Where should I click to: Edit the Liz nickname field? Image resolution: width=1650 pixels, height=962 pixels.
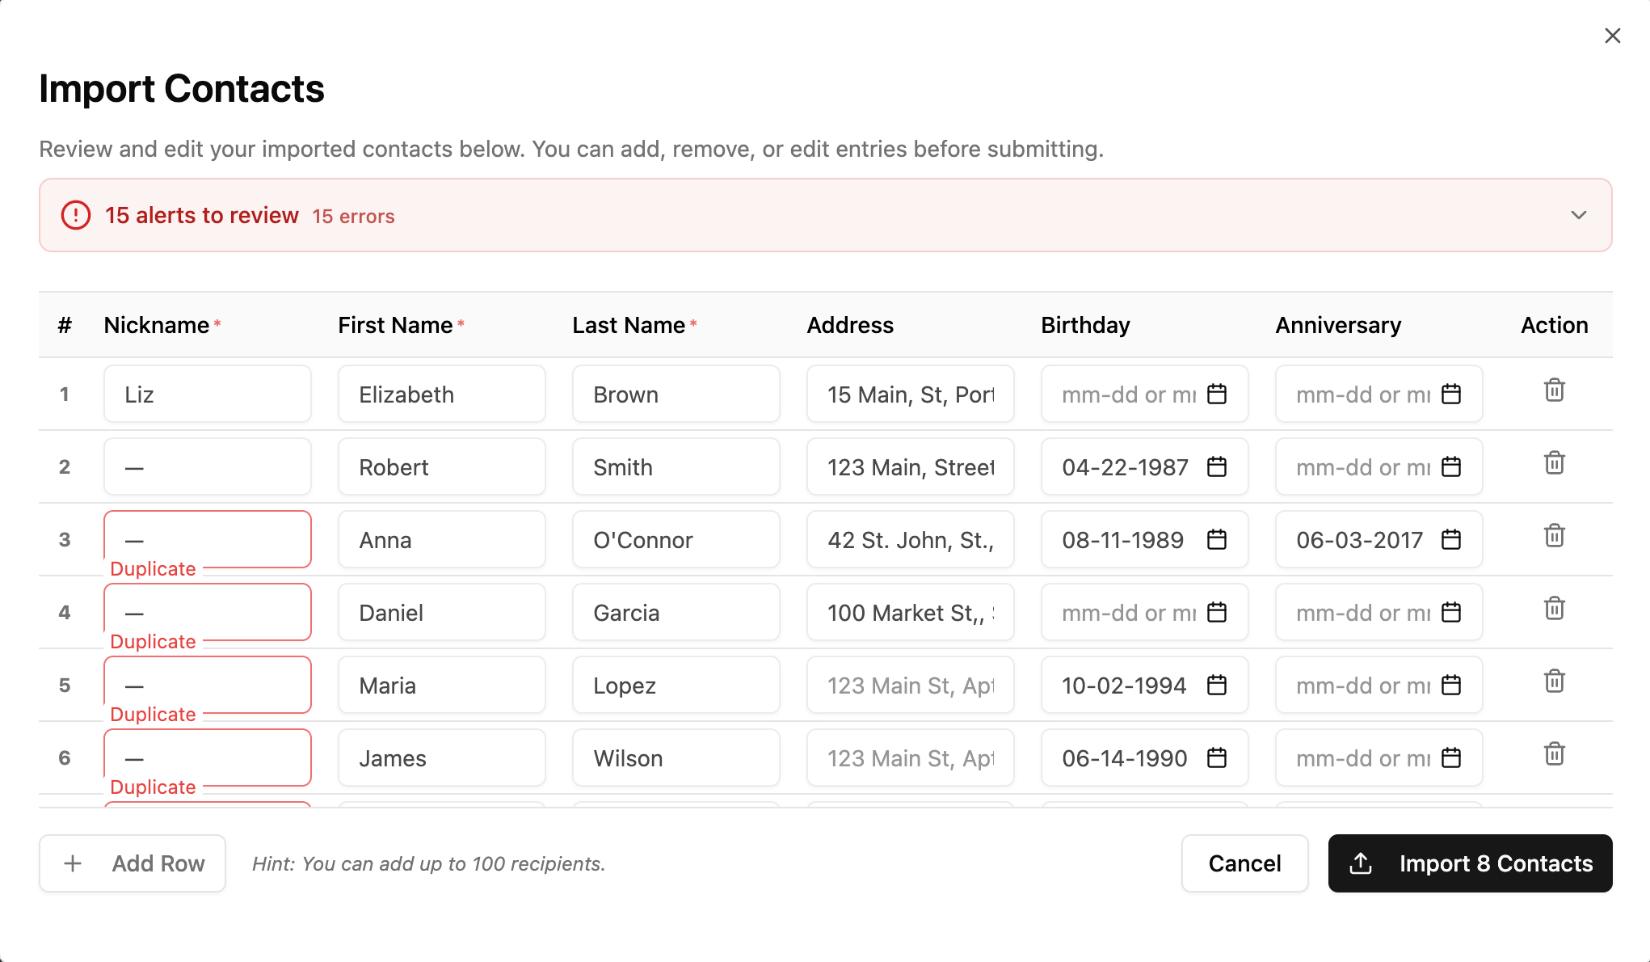[208, 394]
